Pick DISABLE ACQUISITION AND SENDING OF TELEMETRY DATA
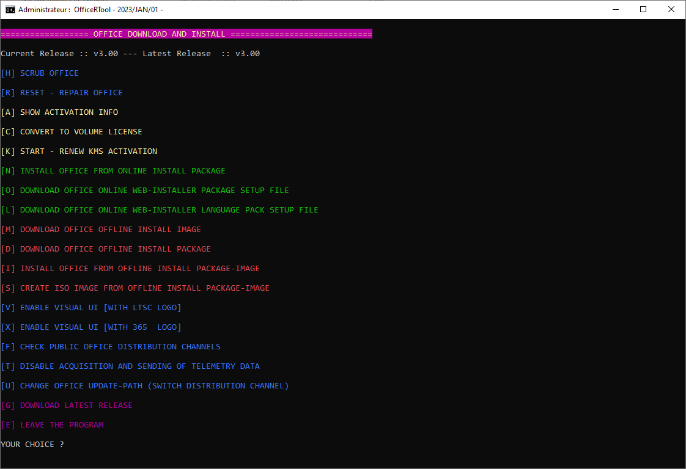The image size is (686, 469). 130,366
